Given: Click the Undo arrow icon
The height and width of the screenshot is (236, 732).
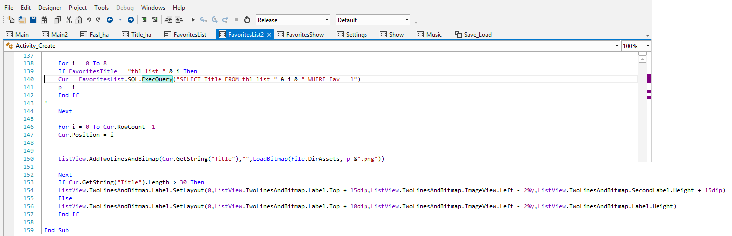Looking at the screenshot, I should point(89,20).
